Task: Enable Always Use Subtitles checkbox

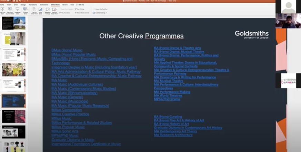Action: click(x=94, y=9)
